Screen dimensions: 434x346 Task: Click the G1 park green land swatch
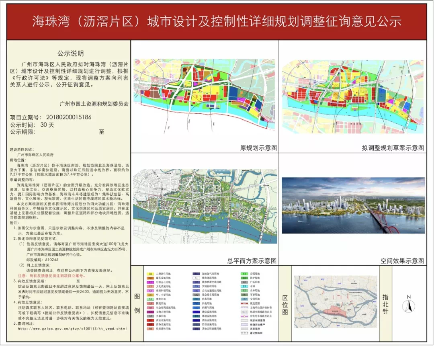point(244,274)
